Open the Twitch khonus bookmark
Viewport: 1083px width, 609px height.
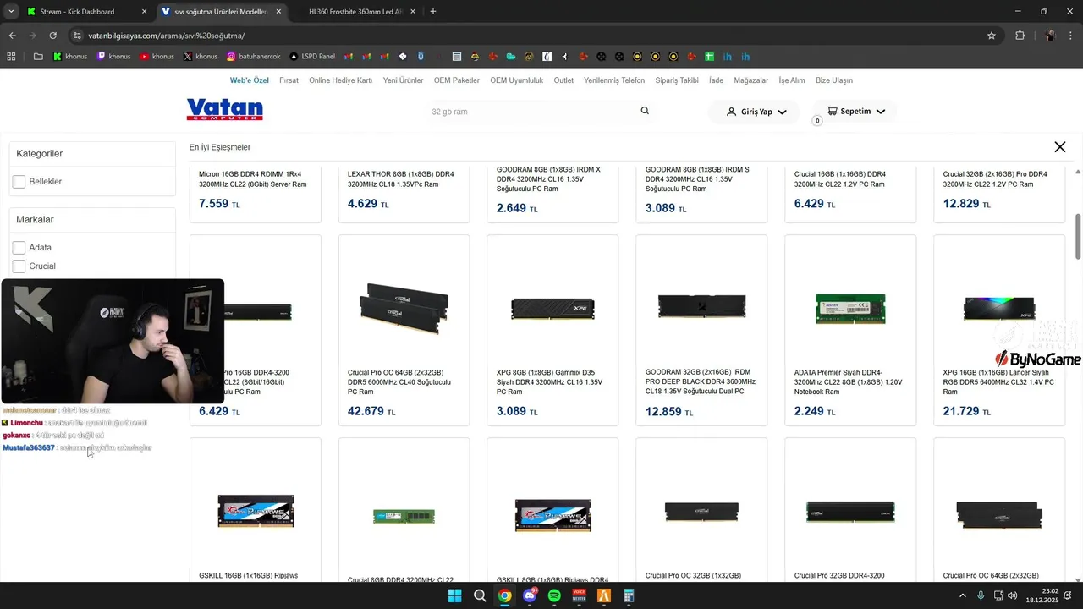click(114, 57)
